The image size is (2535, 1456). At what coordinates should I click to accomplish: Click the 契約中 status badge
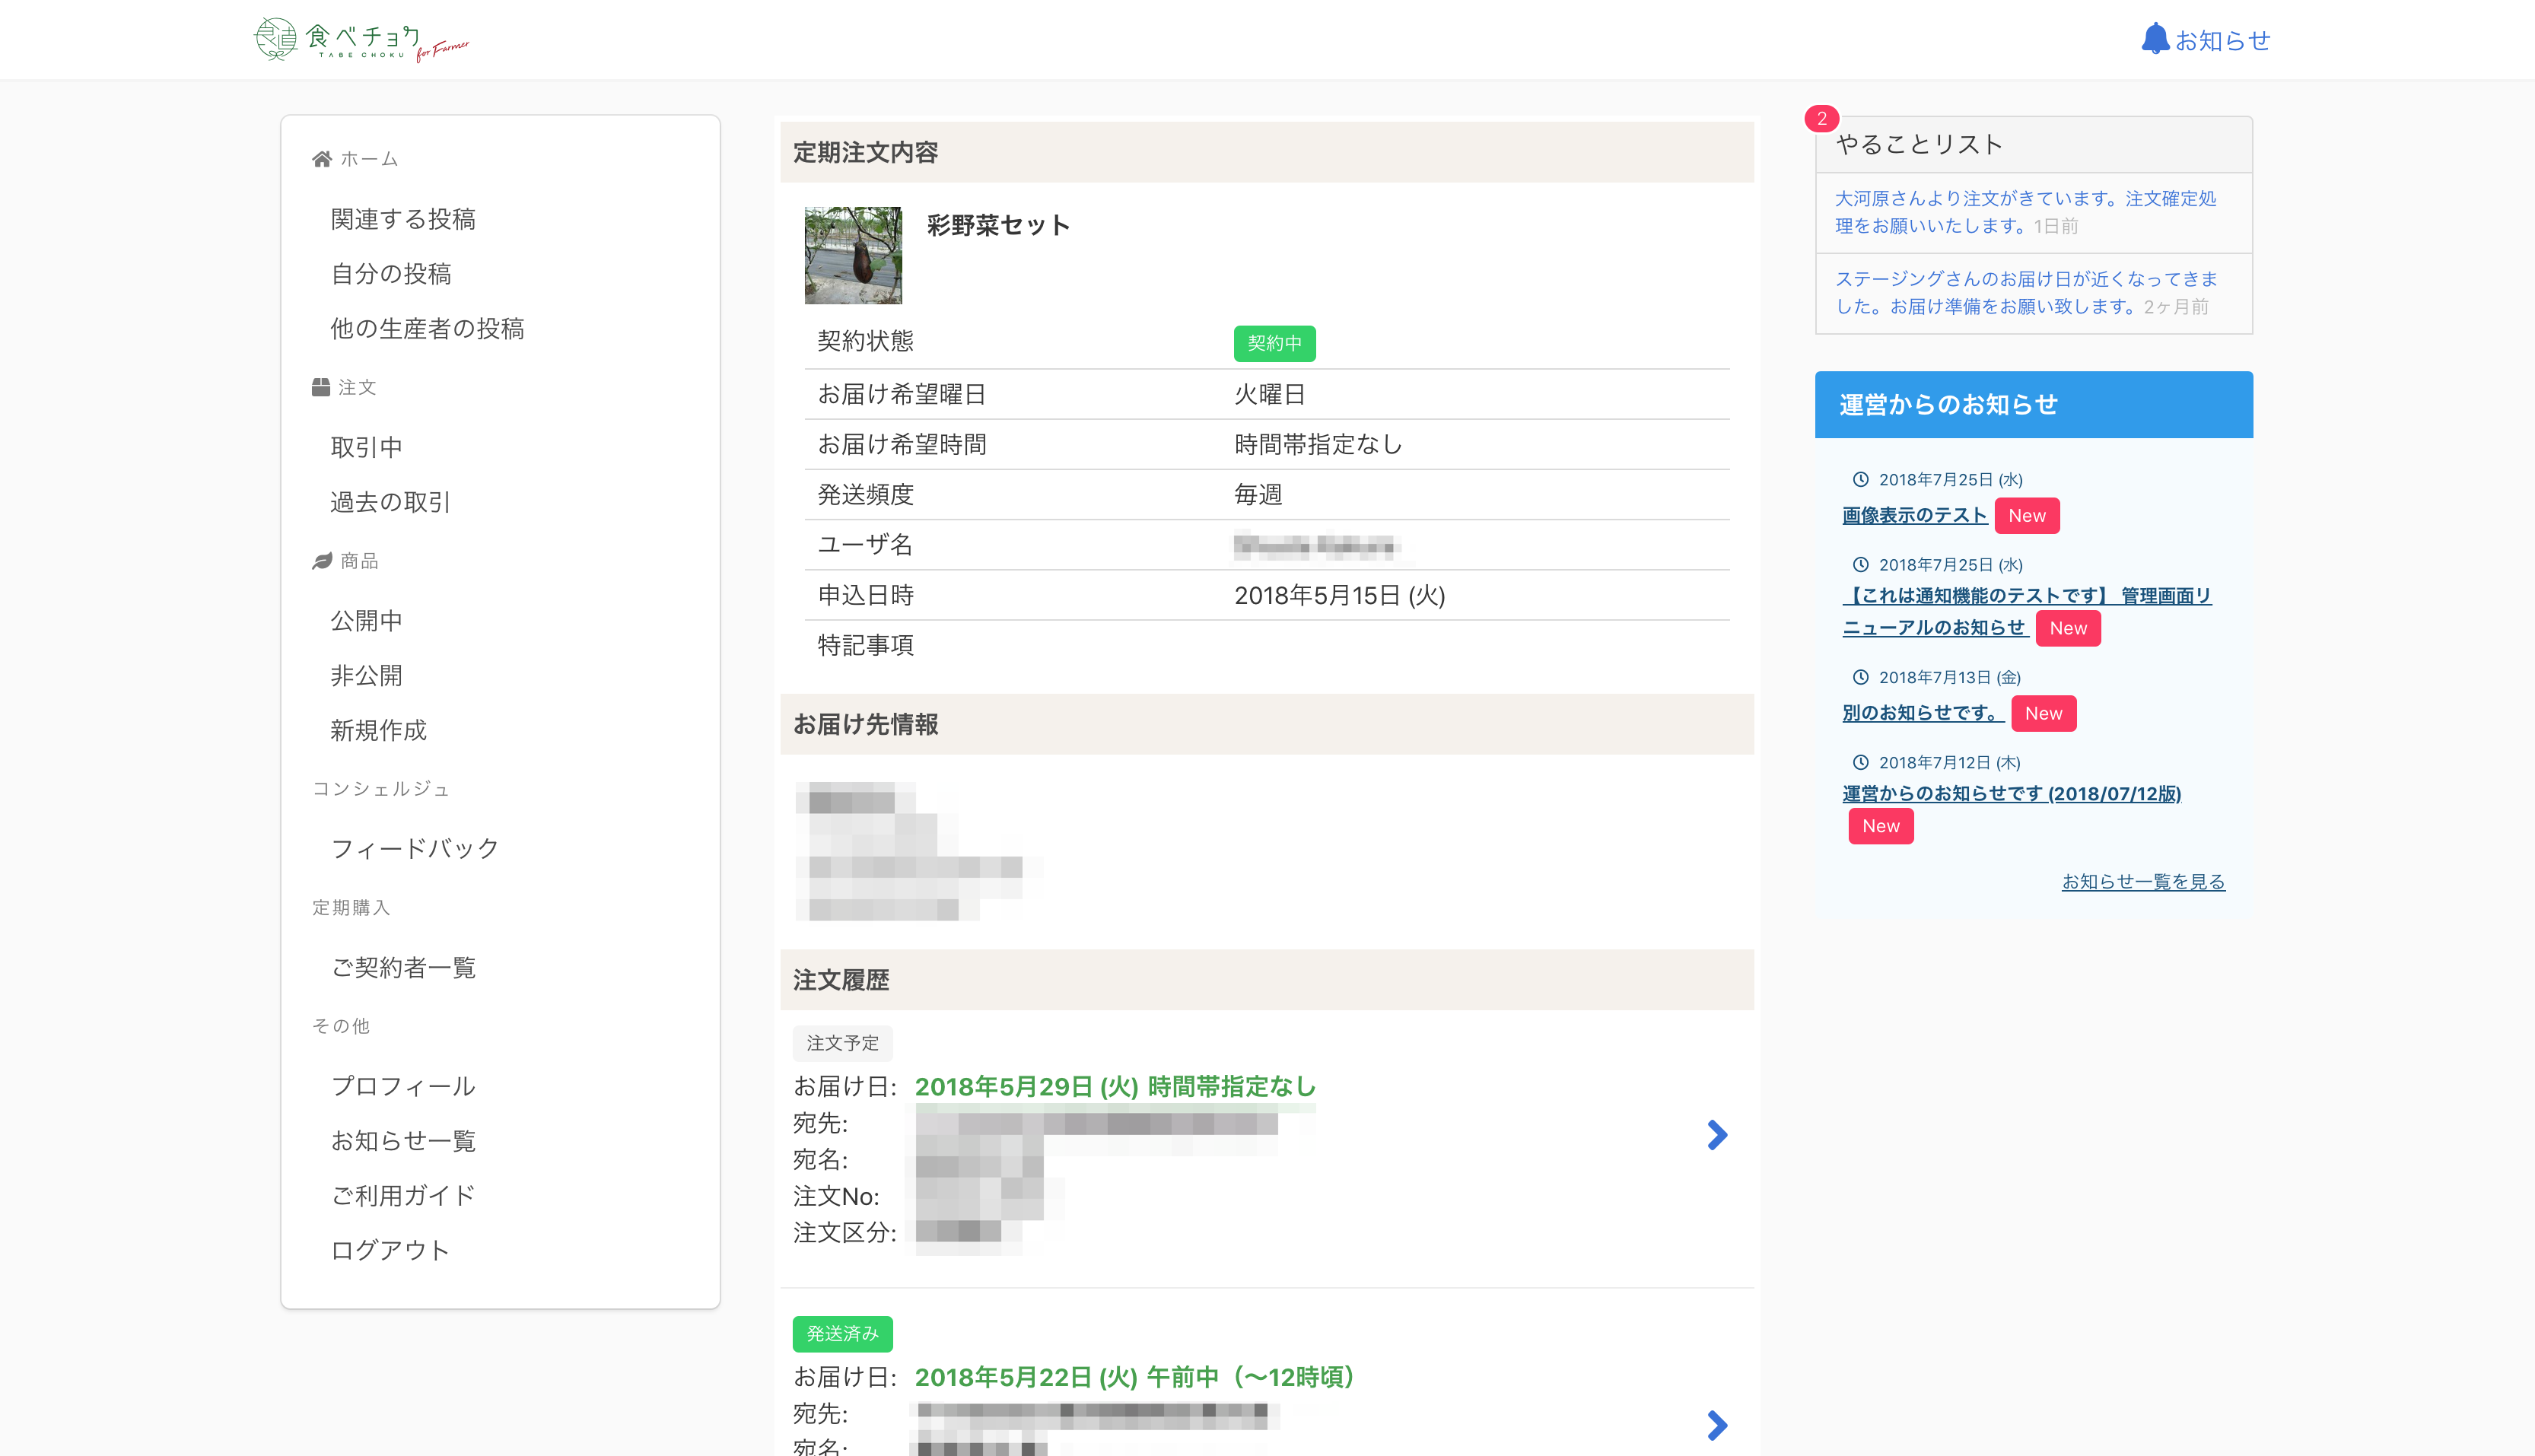(1274, 343)
